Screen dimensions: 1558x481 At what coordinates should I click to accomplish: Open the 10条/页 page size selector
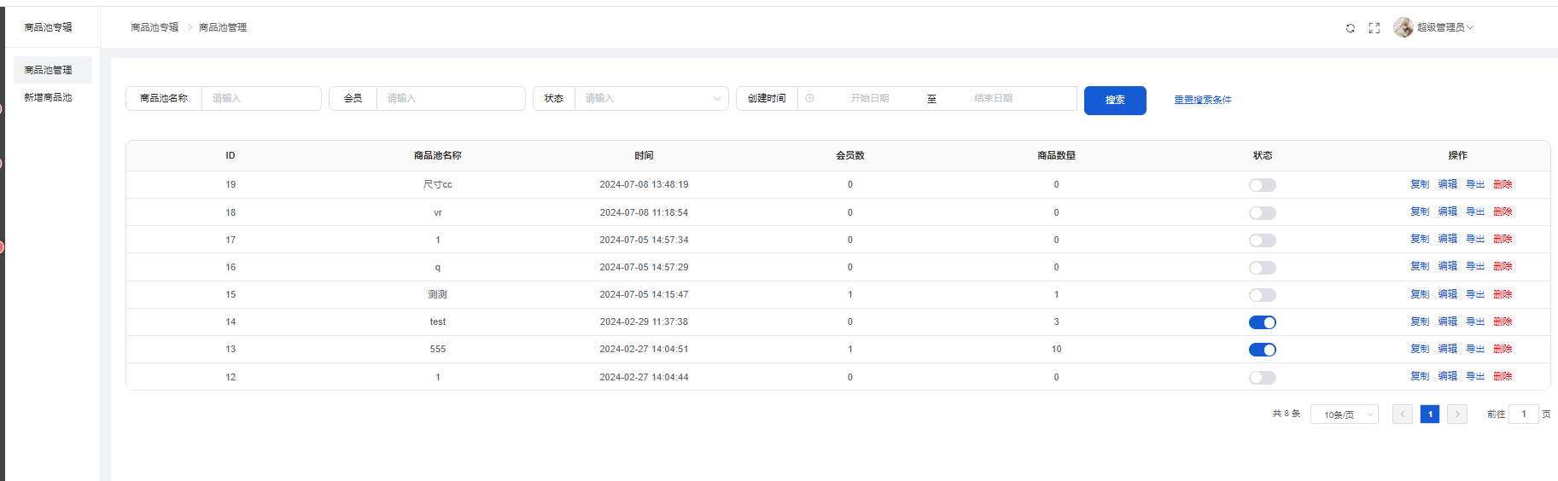pos(1344,414)
